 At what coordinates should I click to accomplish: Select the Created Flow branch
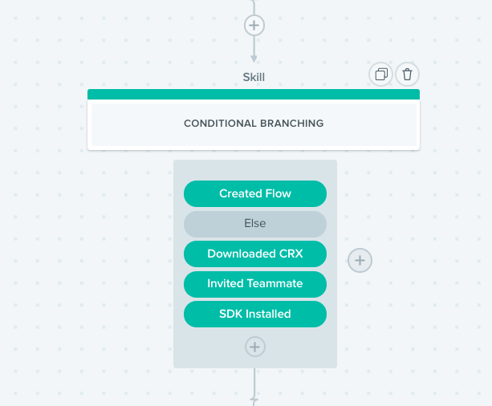click(x=255, y=193)
